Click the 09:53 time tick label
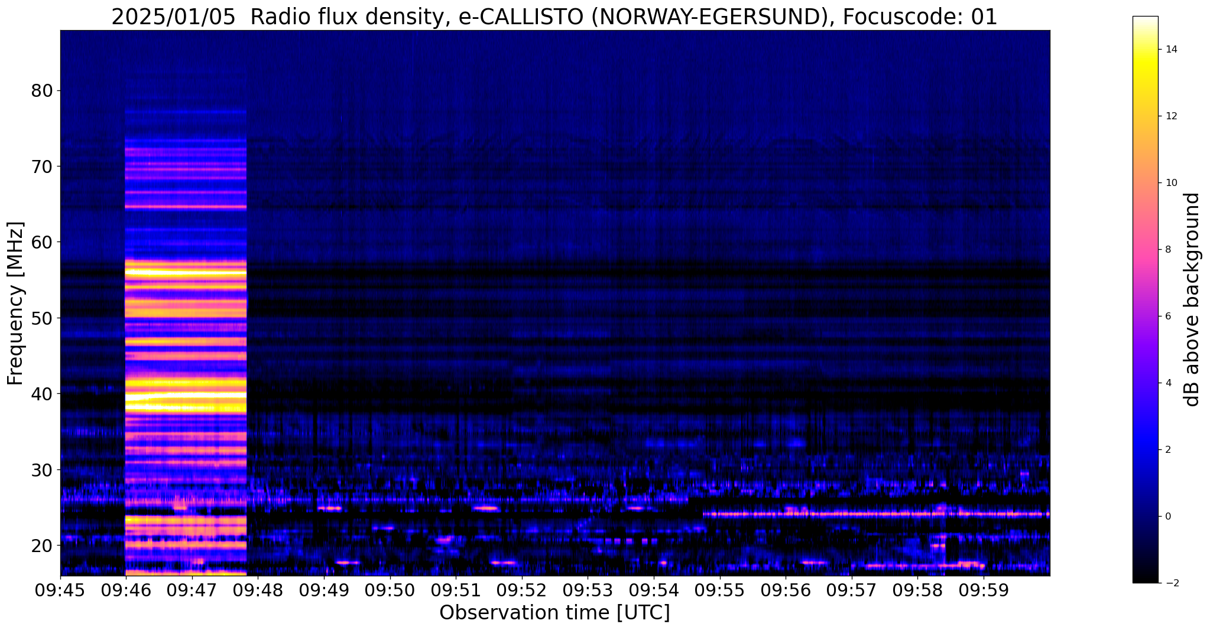1210x630 pixels. (588, 590)
